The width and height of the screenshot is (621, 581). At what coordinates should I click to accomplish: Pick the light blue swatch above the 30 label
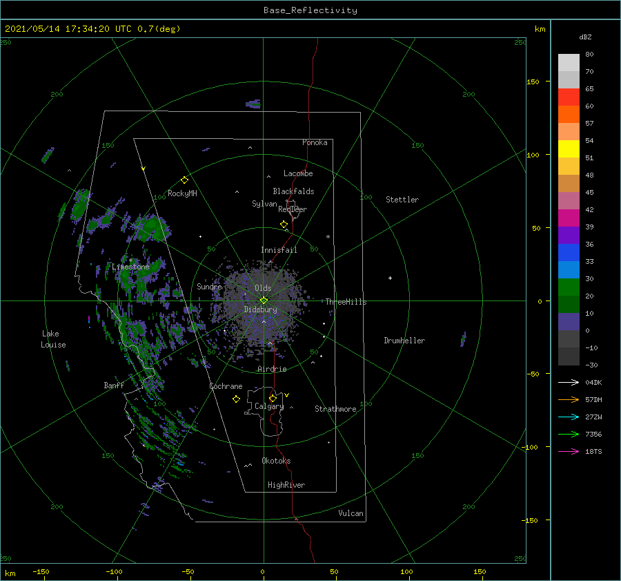[x=569, y=269]
